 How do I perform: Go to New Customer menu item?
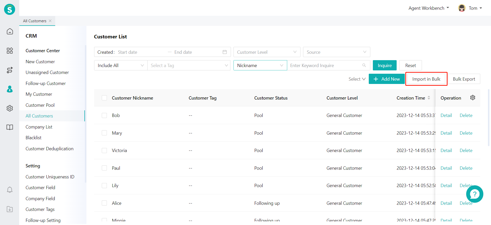coord(40,62)
